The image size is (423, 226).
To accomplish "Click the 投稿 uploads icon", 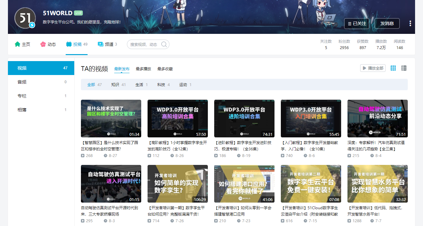I will click(x=69, y=44).
